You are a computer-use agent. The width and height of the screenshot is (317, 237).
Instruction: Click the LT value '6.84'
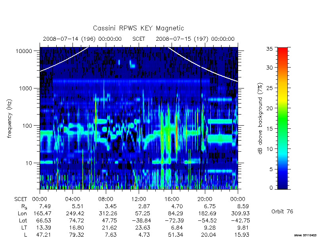(177, 228)
